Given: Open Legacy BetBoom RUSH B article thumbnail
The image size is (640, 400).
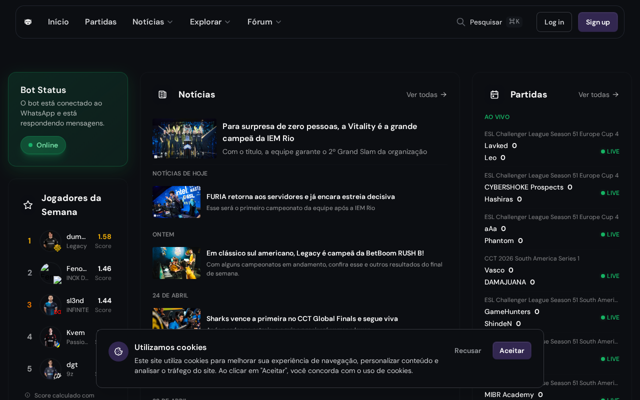Looking at the screenshot, I should pyautogui.click(x=176, y=263).
